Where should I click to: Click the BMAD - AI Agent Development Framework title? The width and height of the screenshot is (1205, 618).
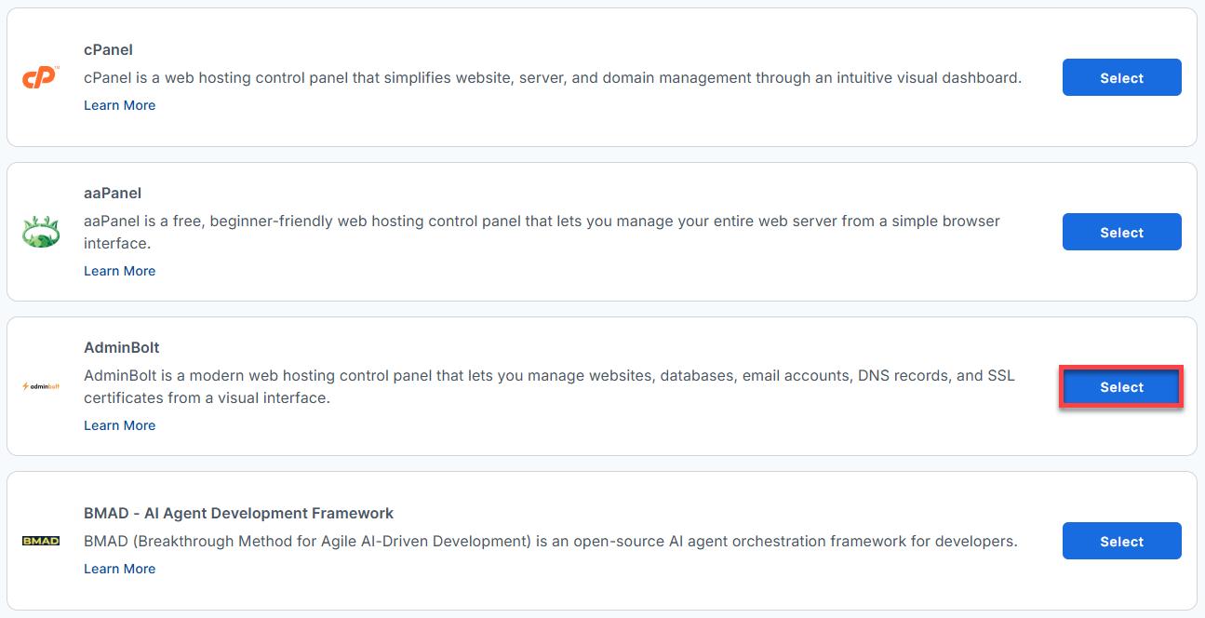238,513
